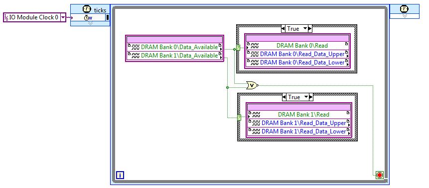Click the ticks metronome icon on the left node
Viewport: 429px width, 188px height.
(x=87, y=9)
